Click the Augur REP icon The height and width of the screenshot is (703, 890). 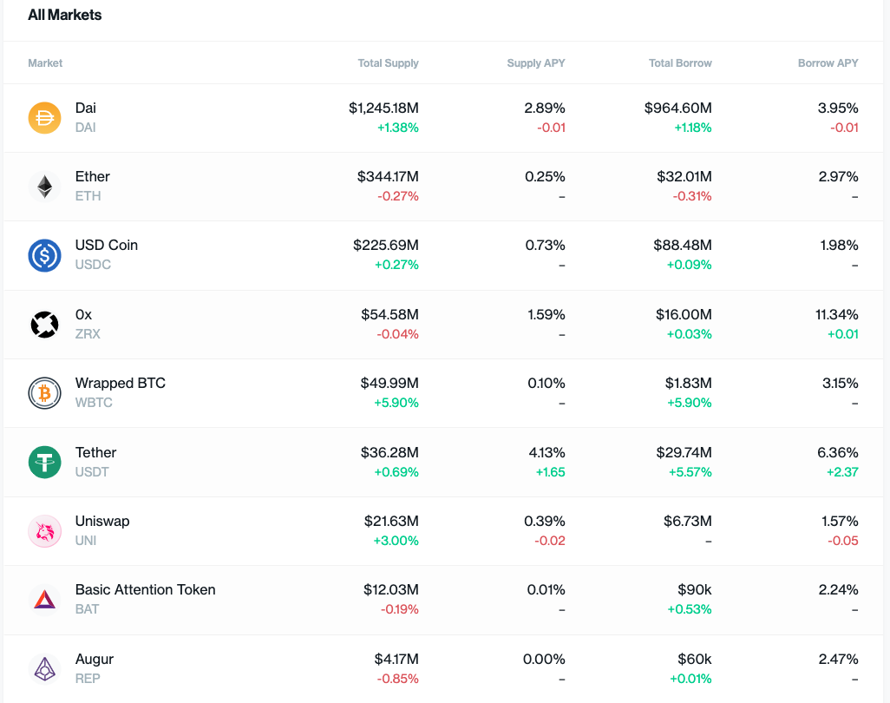[45, 669]
